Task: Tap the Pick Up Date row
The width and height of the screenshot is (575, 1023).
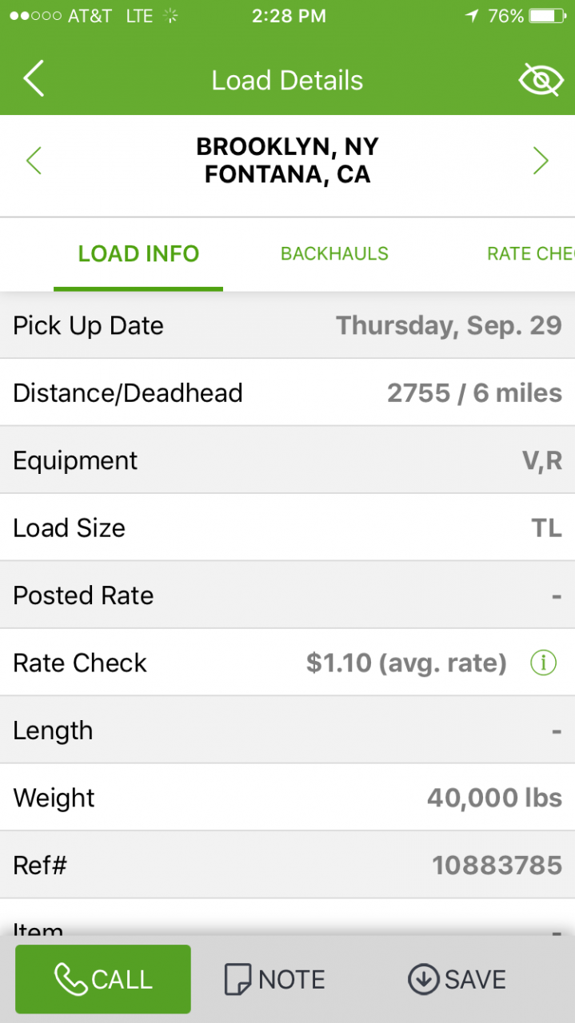Action: click(x=287, y=325)
